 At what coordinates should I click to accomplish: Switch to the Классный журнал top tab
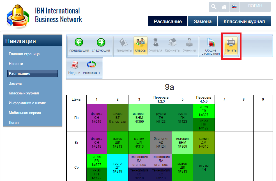click(244, 21)
